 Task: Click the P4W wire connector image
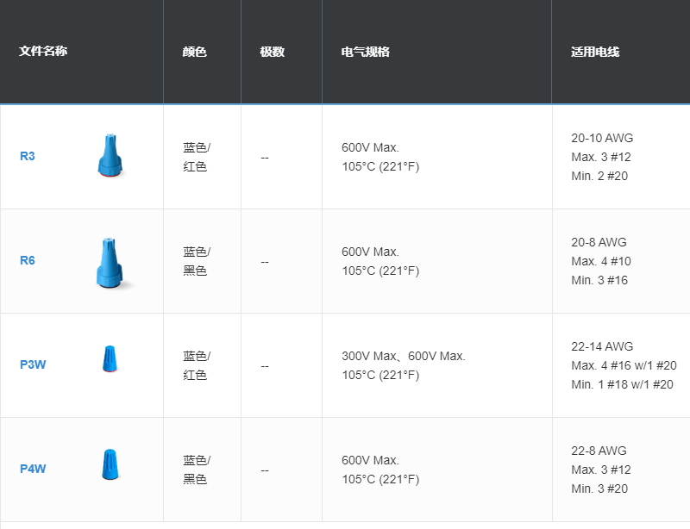pos(109,464)
